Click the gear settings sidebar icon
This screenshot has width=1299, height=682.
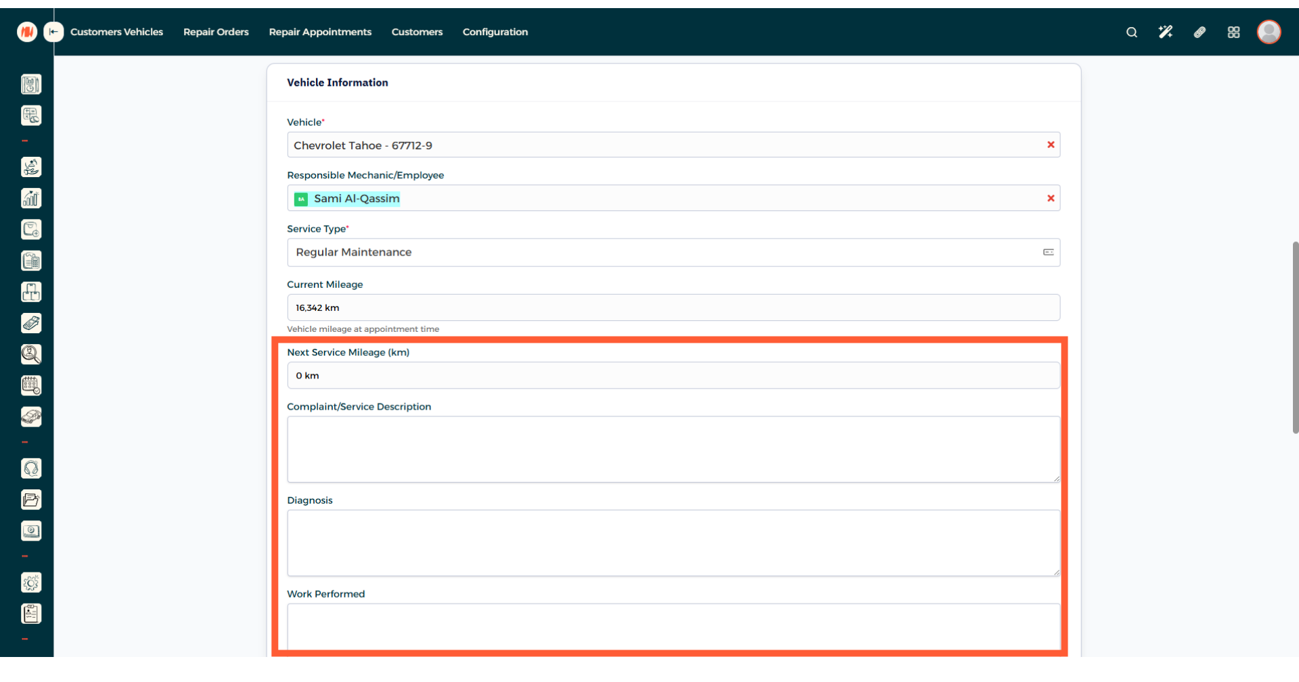tap(31, 583)
